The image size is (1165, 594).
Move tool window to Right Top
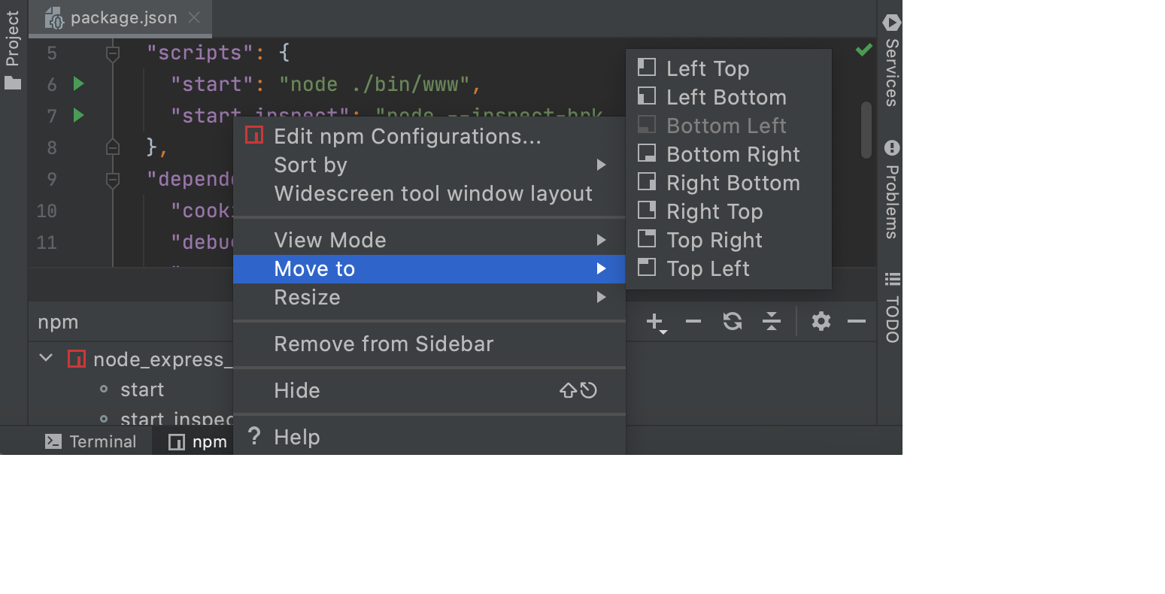tap(729, 211)
